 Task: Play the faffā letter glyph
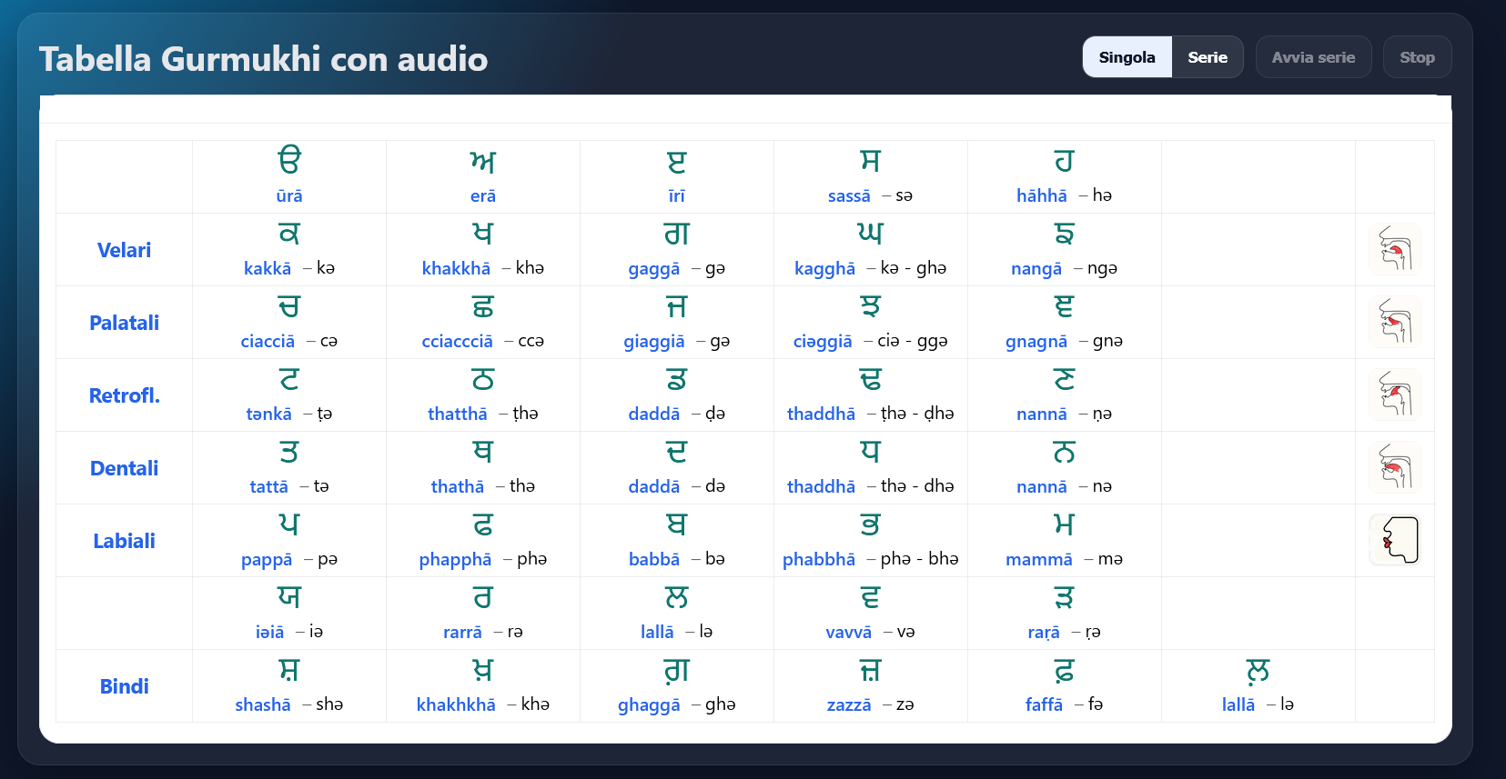1064,671
